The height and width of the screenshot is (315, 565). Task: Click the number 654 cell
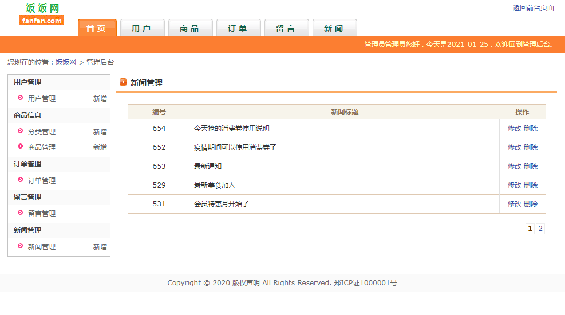[x=159, y=129]
